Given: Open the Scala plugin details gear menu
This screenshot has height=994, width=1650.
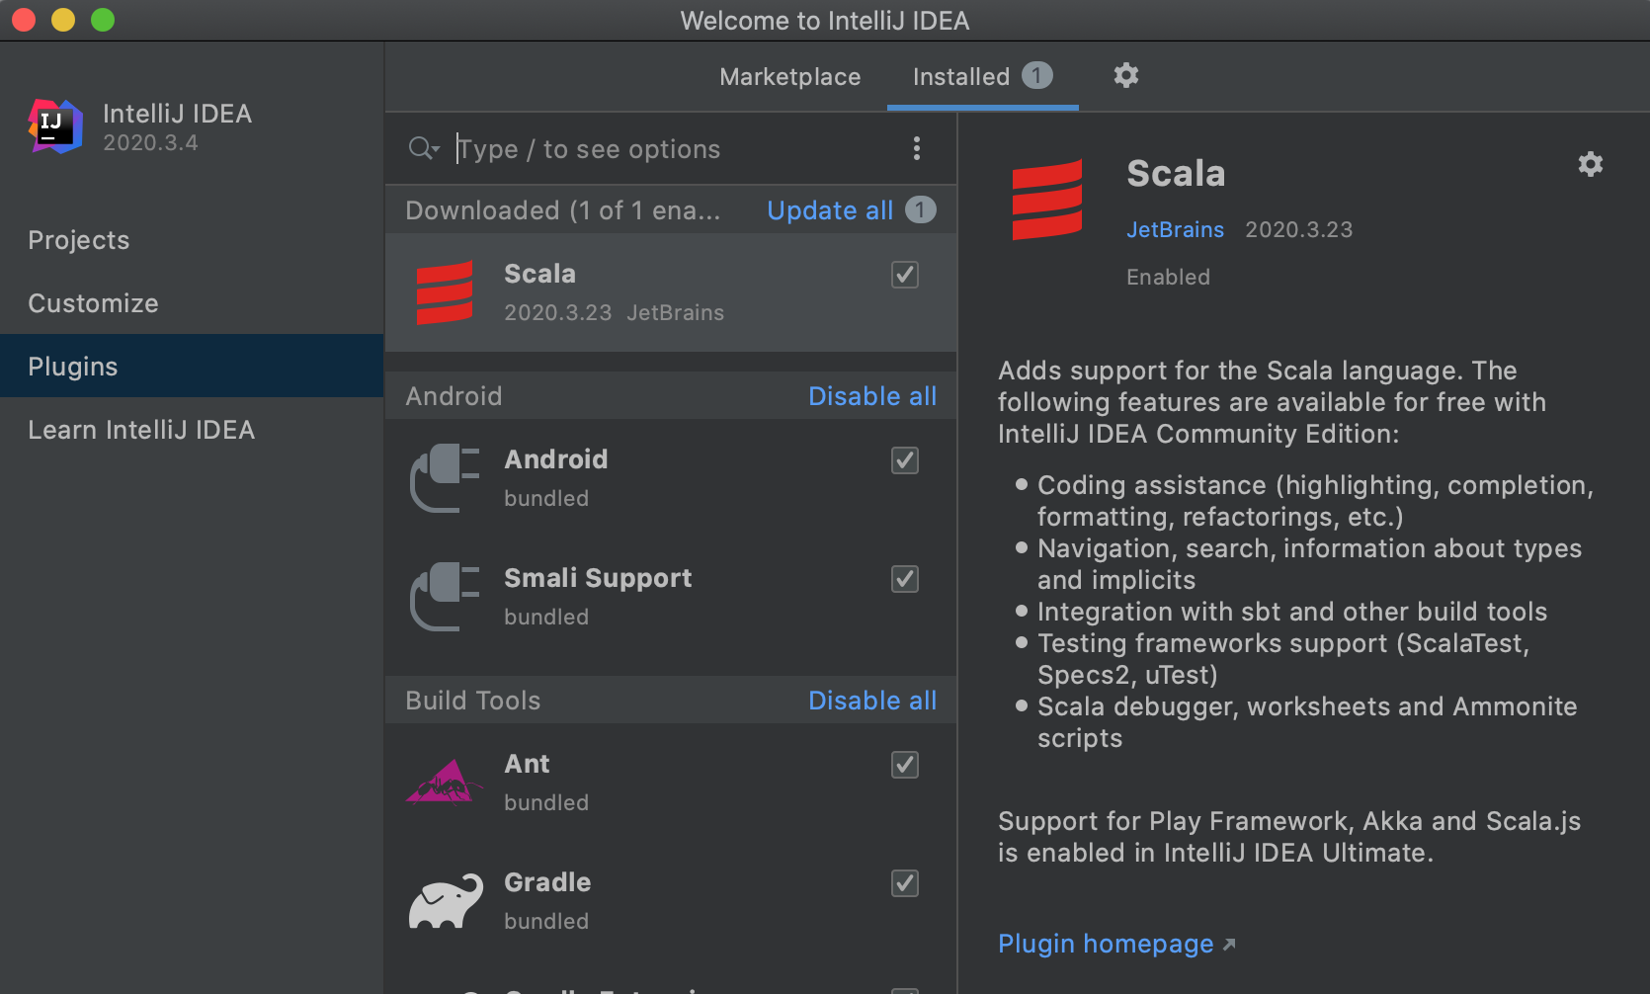Looking at the screenshot, I should 1590,164.
